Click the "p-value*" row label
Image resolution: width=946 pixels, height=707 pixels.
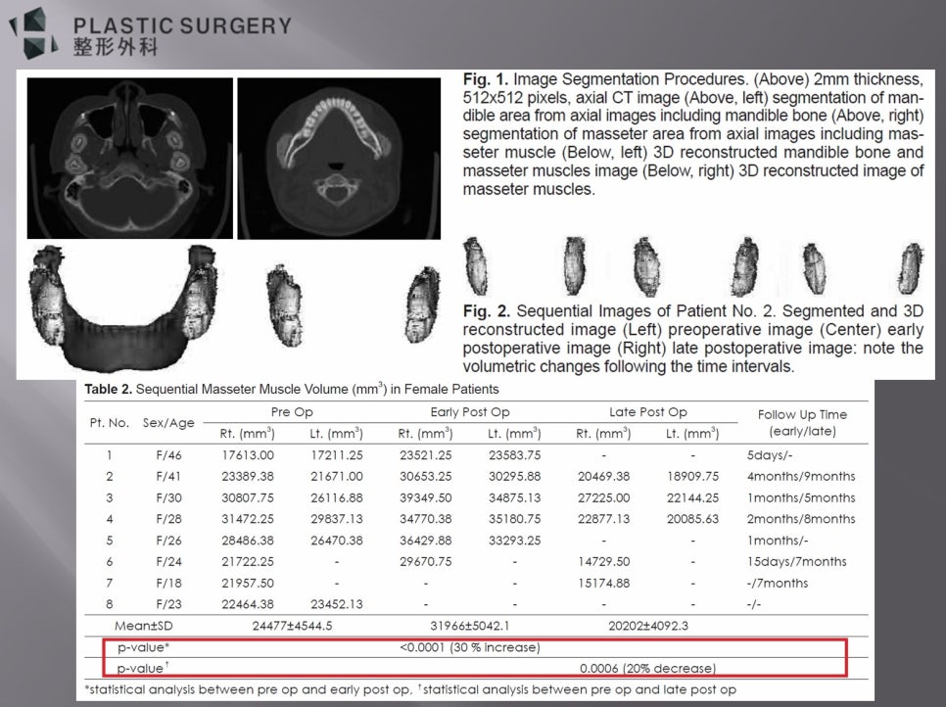coord(144,647)
